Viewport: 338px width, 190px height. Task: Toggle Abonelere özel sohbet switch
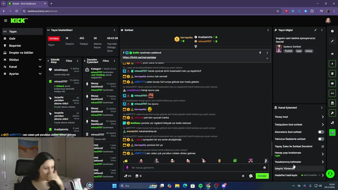[321, 132]
